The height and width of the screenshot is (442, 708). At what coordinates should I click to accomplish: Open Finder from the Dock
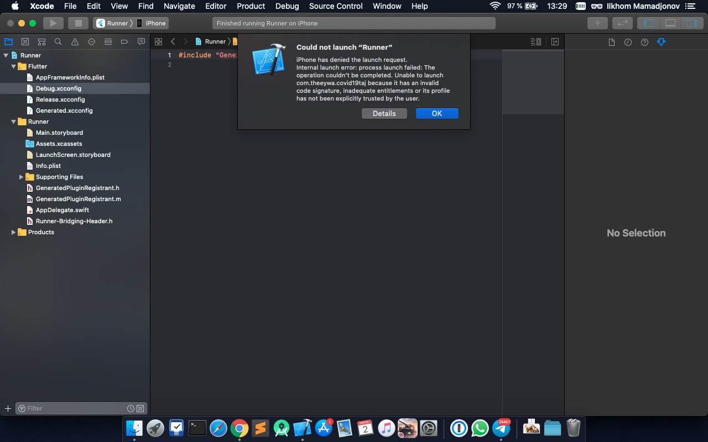134,428
